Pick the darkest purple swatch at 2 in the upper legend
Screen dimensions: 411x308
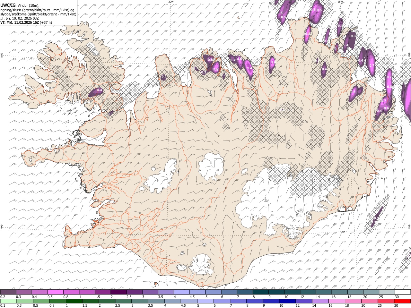pos(118,292)
